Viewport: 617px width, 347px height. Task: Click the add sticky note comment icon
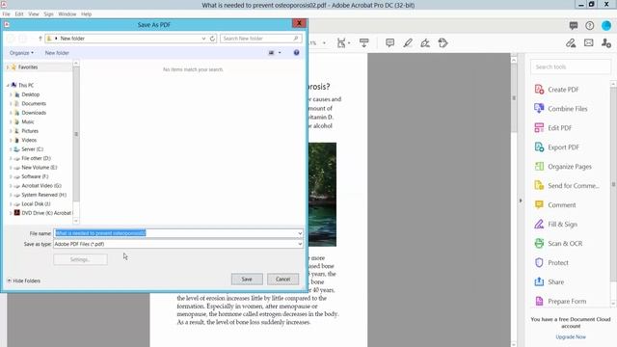tap(389, 42)
